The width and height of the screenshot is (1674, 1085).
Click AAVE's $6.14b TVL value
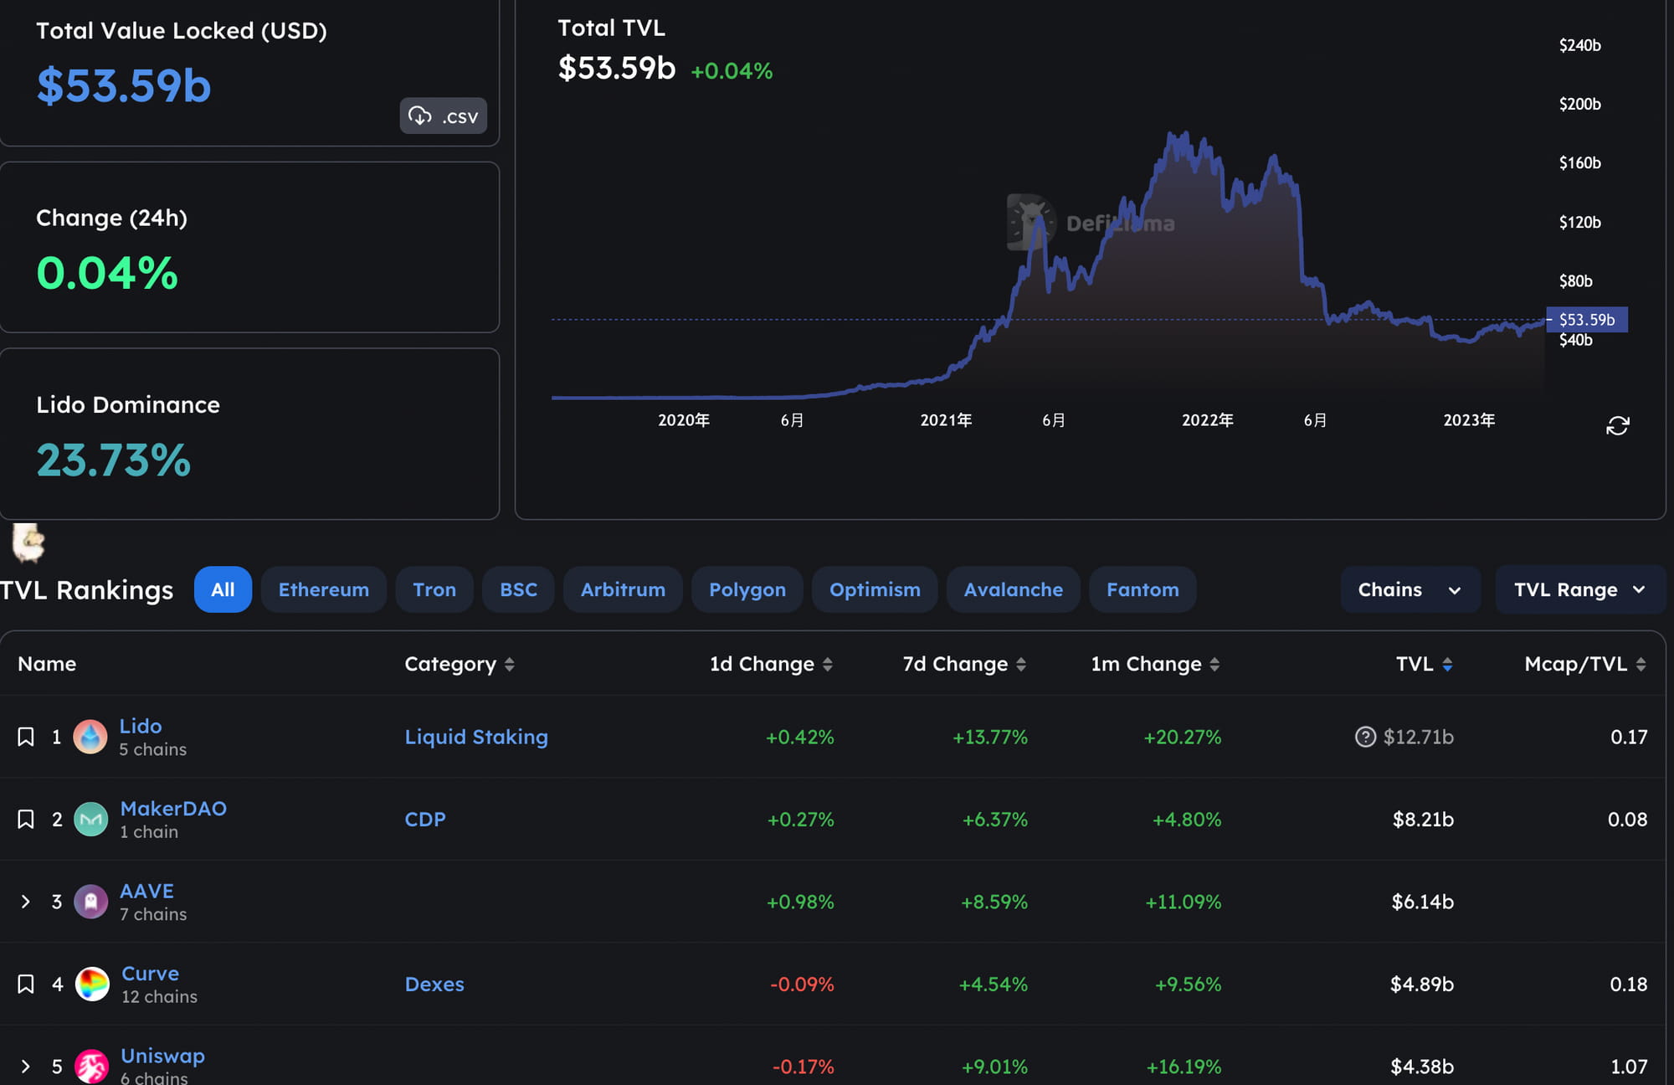coord(1422,902)
